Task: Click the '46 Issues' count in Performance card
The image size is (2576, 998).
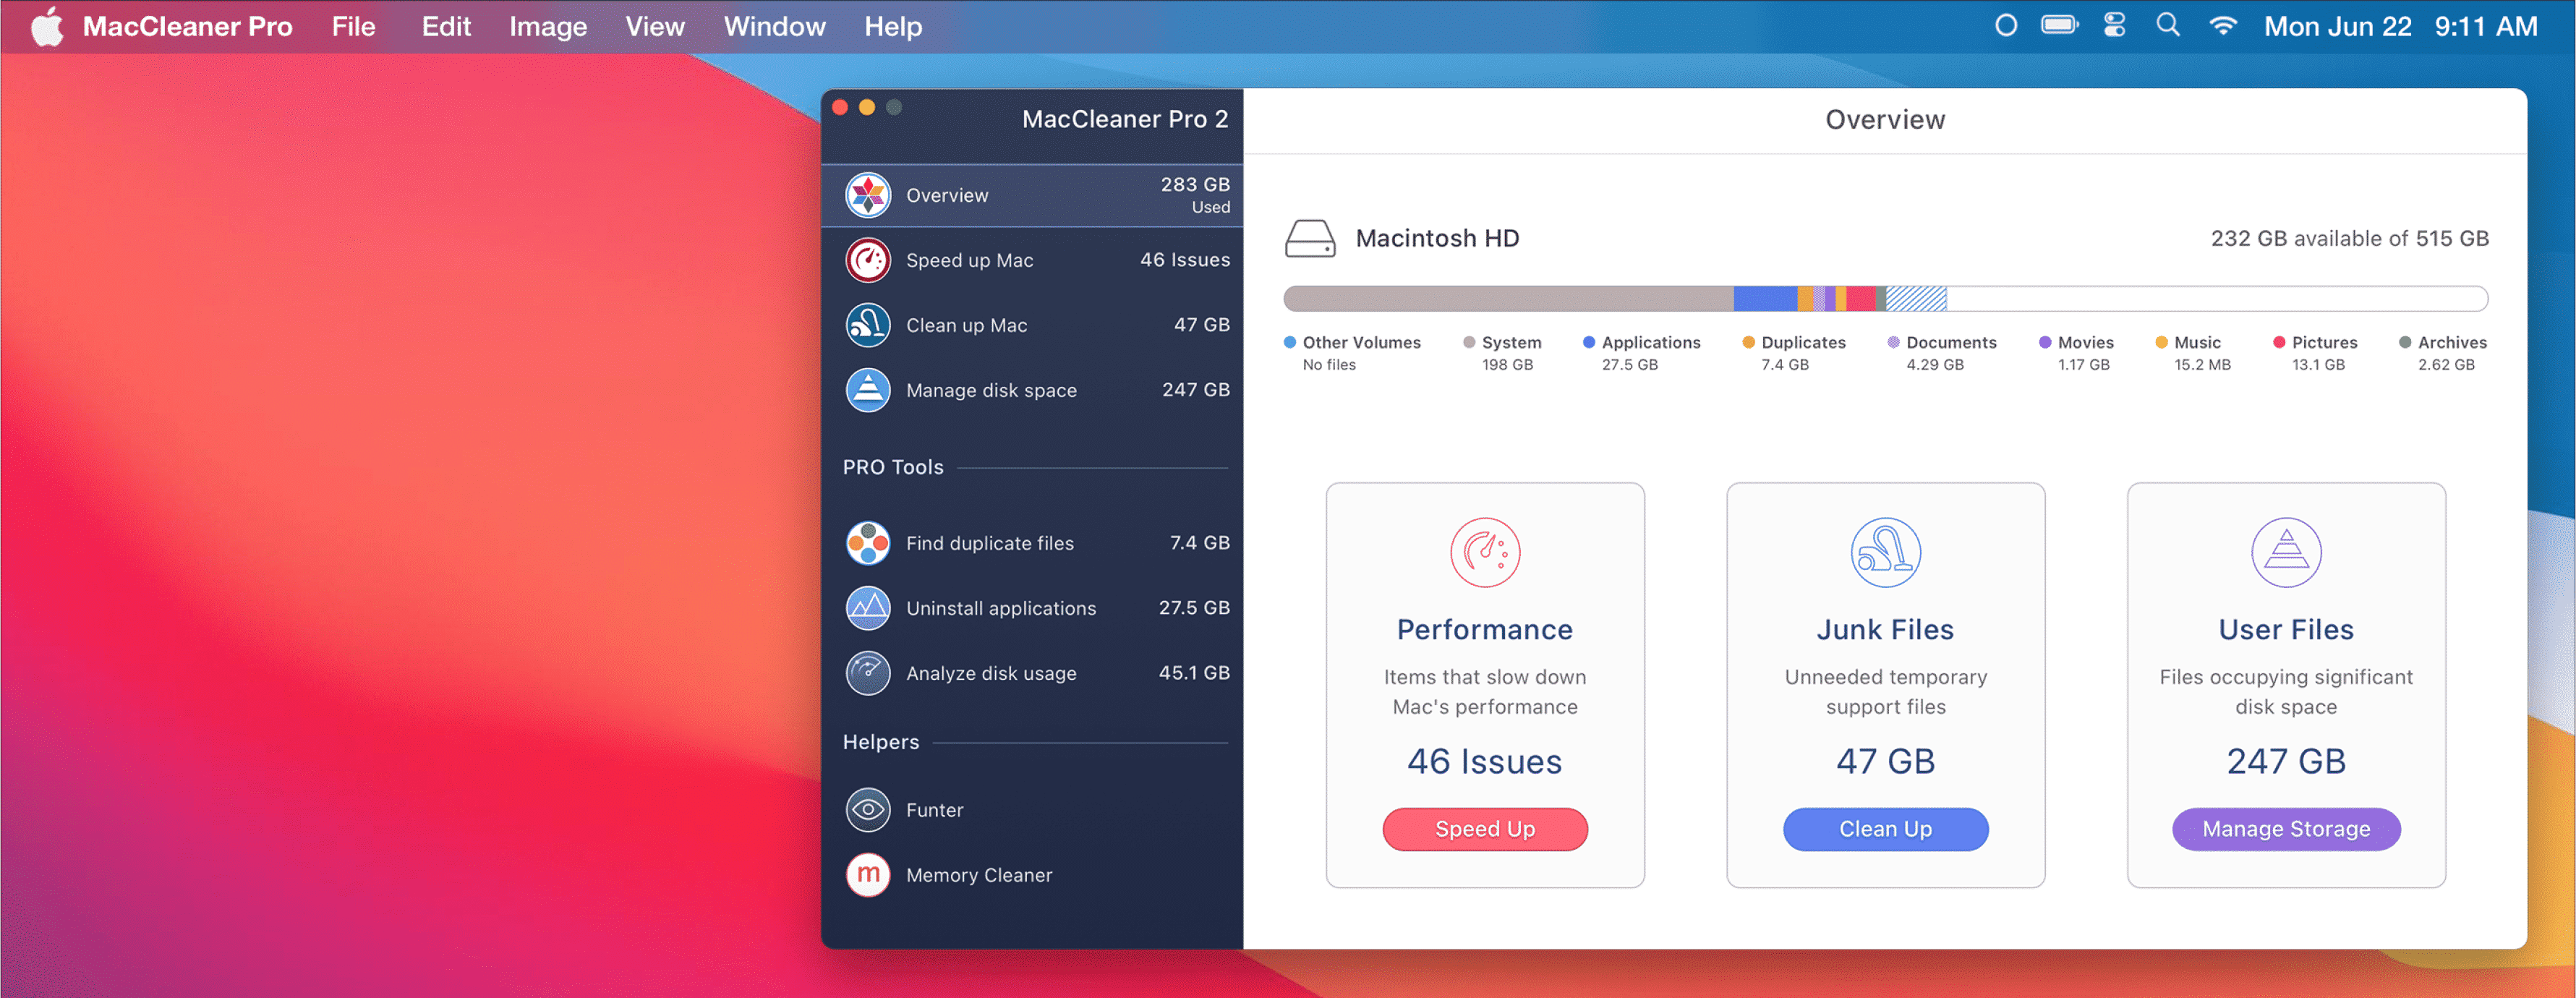Action: [1485, 762]
